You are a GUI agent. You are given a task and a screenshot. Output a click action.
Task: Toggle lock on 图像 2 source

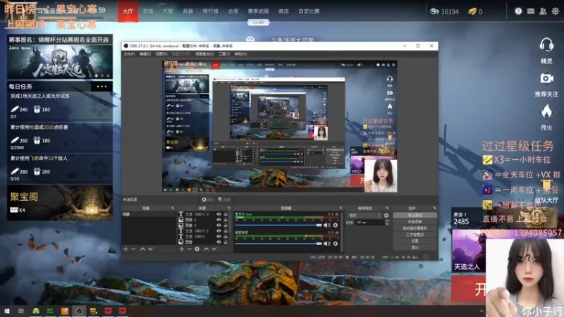[226, 220]
